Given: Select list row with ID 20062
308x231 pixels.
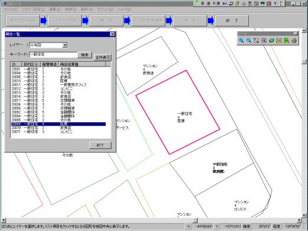Looking at the screenshot, I should (58, 112).
